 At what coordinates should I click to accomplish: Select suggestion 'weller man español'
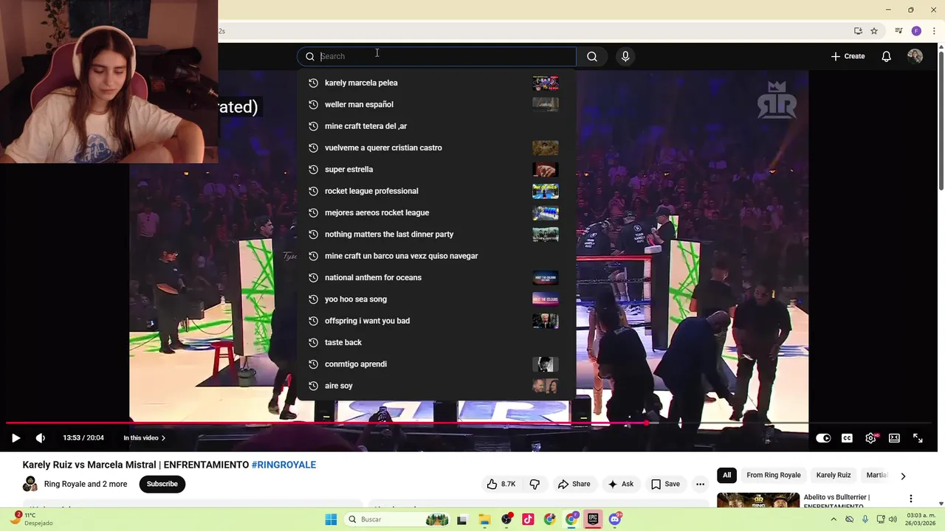pyautogui.click(x=436, y=104)
